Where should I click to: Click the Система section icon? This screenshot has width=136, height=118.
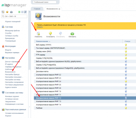pyautogui.click(x=3, y=27)
